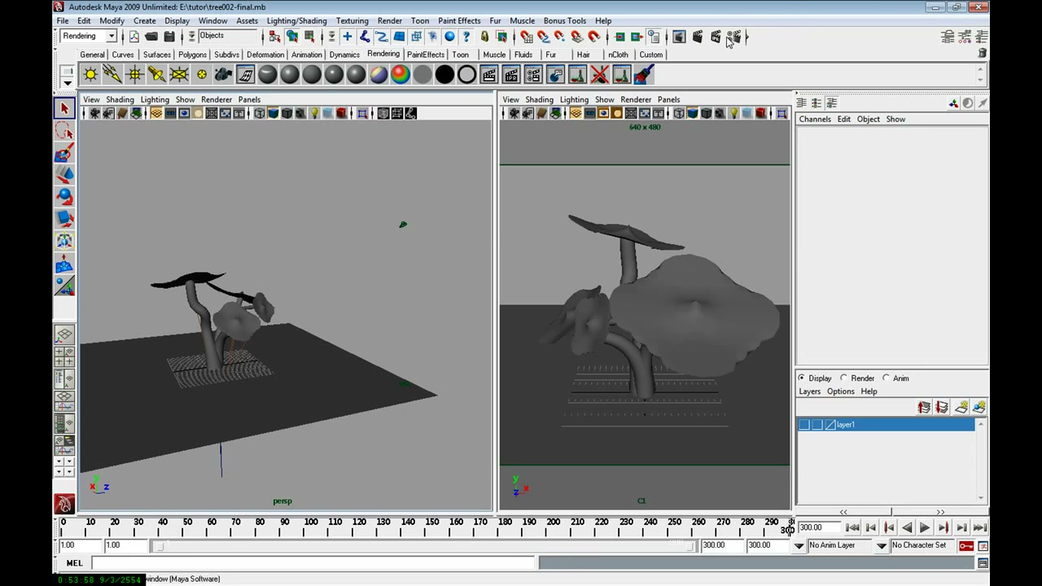Create a spot light from shelf
The height and width of the screenshot is (586, 1042).
tap(156, 75)
